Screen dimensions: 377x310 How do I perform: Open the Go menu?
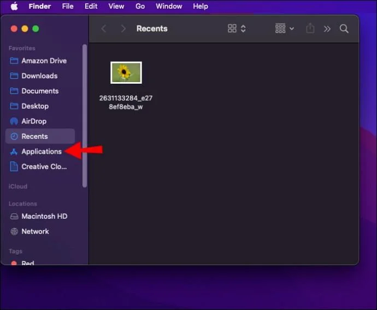(140, 6)
